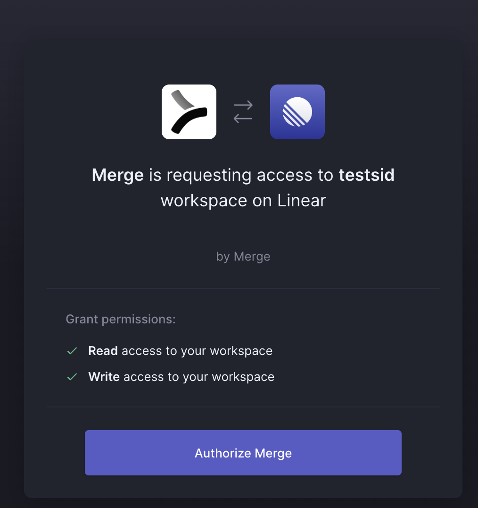Click the Authorize Merge button

click(243, 453)
